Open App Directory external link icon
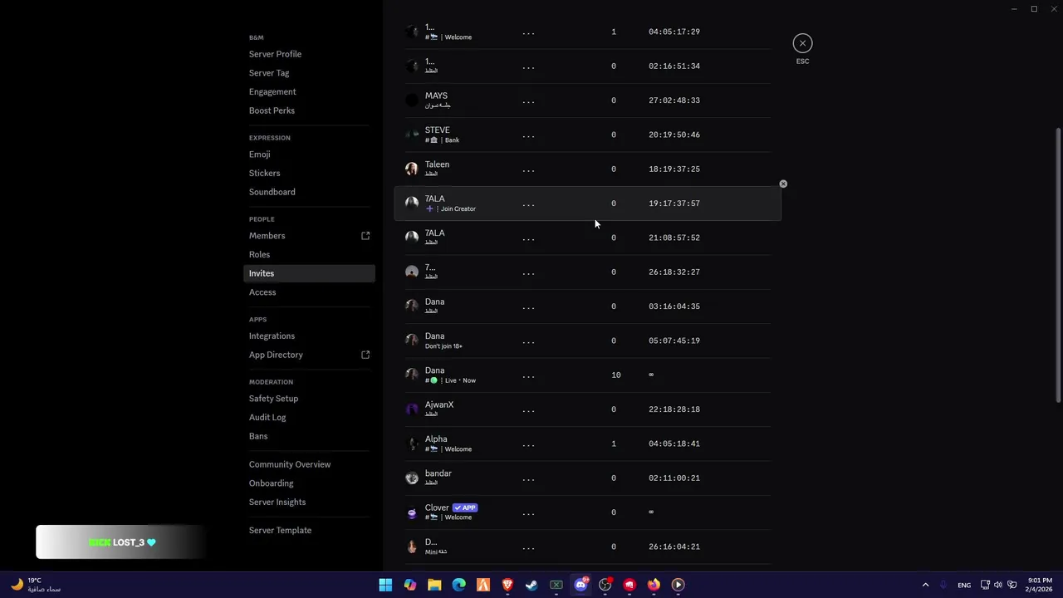1063x598 pixels. pos(365,355)
